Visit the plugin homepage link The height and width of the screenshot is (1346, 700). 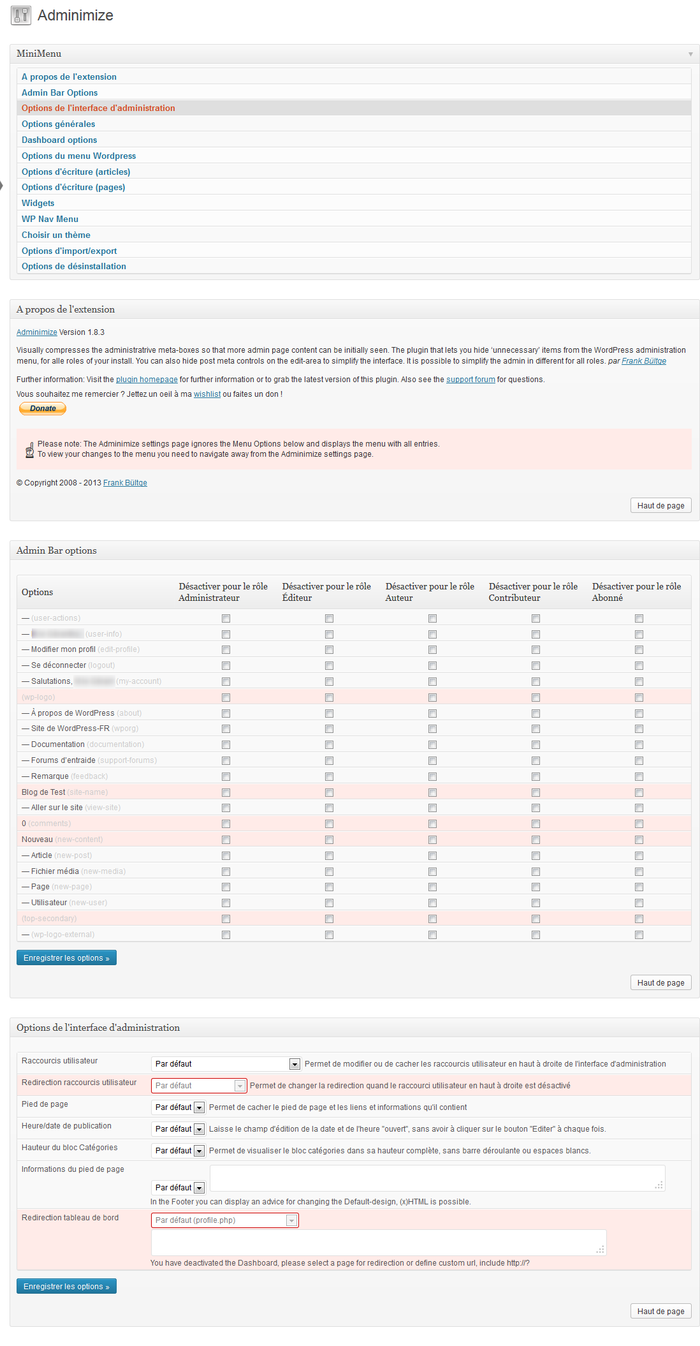coord(147,380)
